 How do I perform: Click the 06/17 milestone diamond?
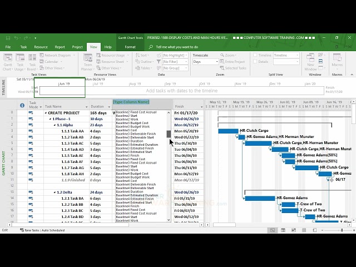click(332, 180)
